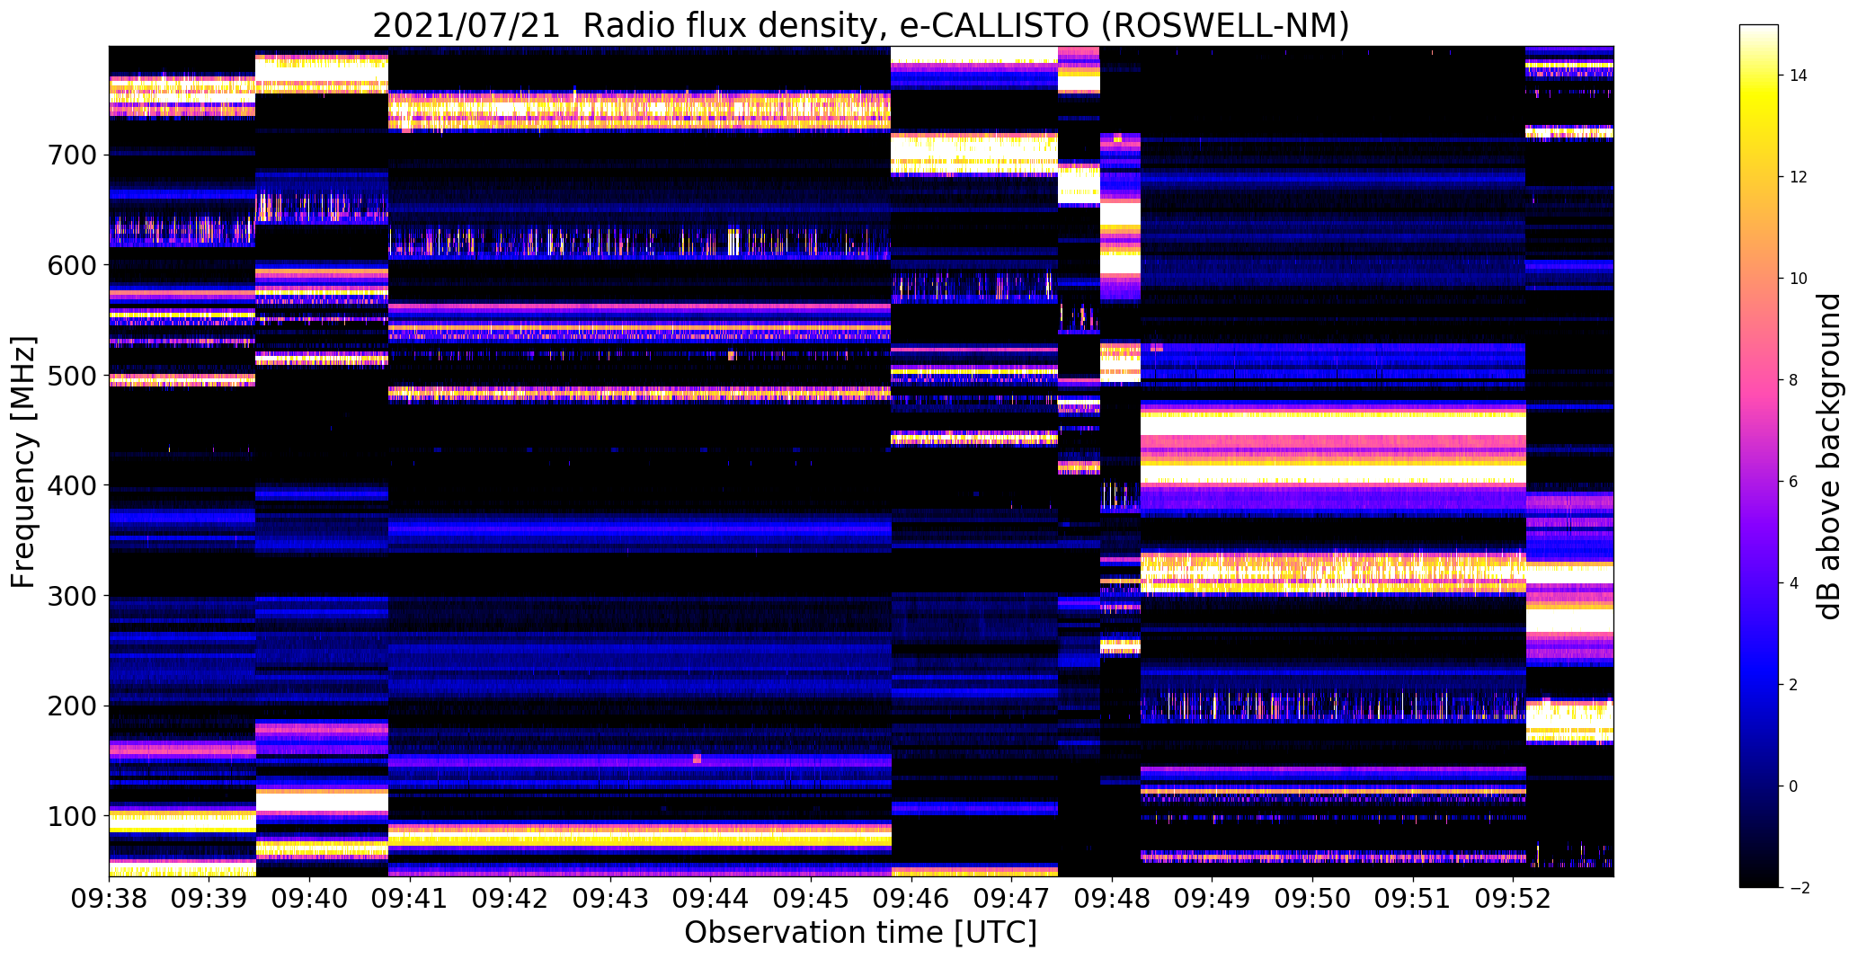Click the colorbar tick label 12
Screen dimensions: 1857x959
[x=1799, y=177]
